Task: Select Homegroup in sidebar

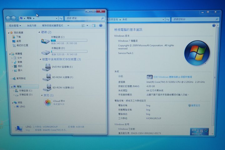Action: 19,78
